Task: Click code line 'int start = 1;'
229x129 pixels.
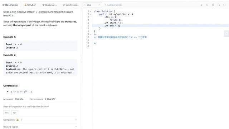Action: tap(113, 23)
